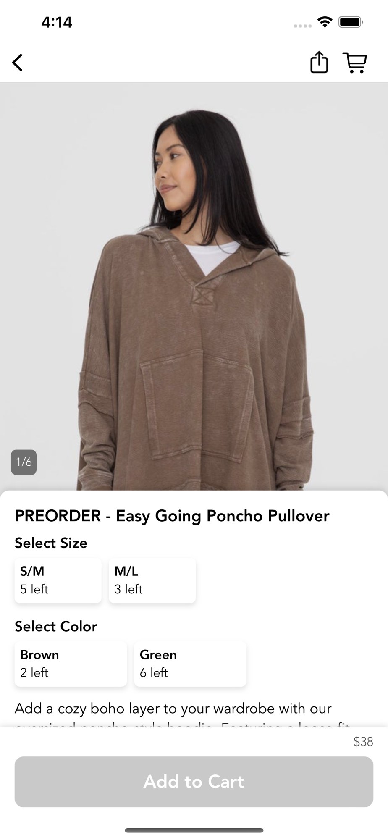Screen dimensions: 388x840
Task: Open the shopping cart
Action: pyautogui.click(x=355, y=63)
